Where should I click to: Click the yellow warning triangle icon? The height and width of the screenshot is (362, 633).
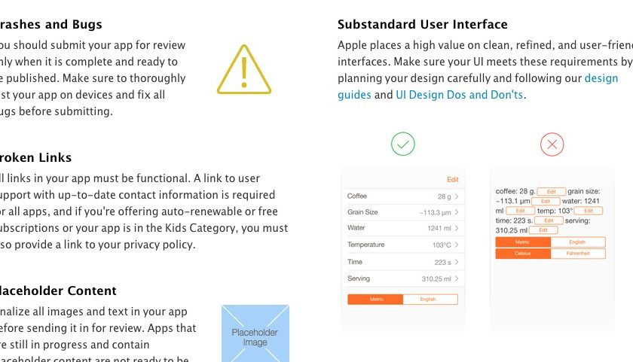(x=243, y=70)
